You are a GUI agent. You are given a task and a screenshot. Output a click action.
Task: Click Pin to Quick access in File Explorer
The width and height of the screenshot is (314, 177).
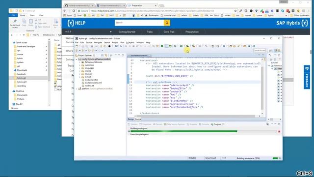[15, 24]
